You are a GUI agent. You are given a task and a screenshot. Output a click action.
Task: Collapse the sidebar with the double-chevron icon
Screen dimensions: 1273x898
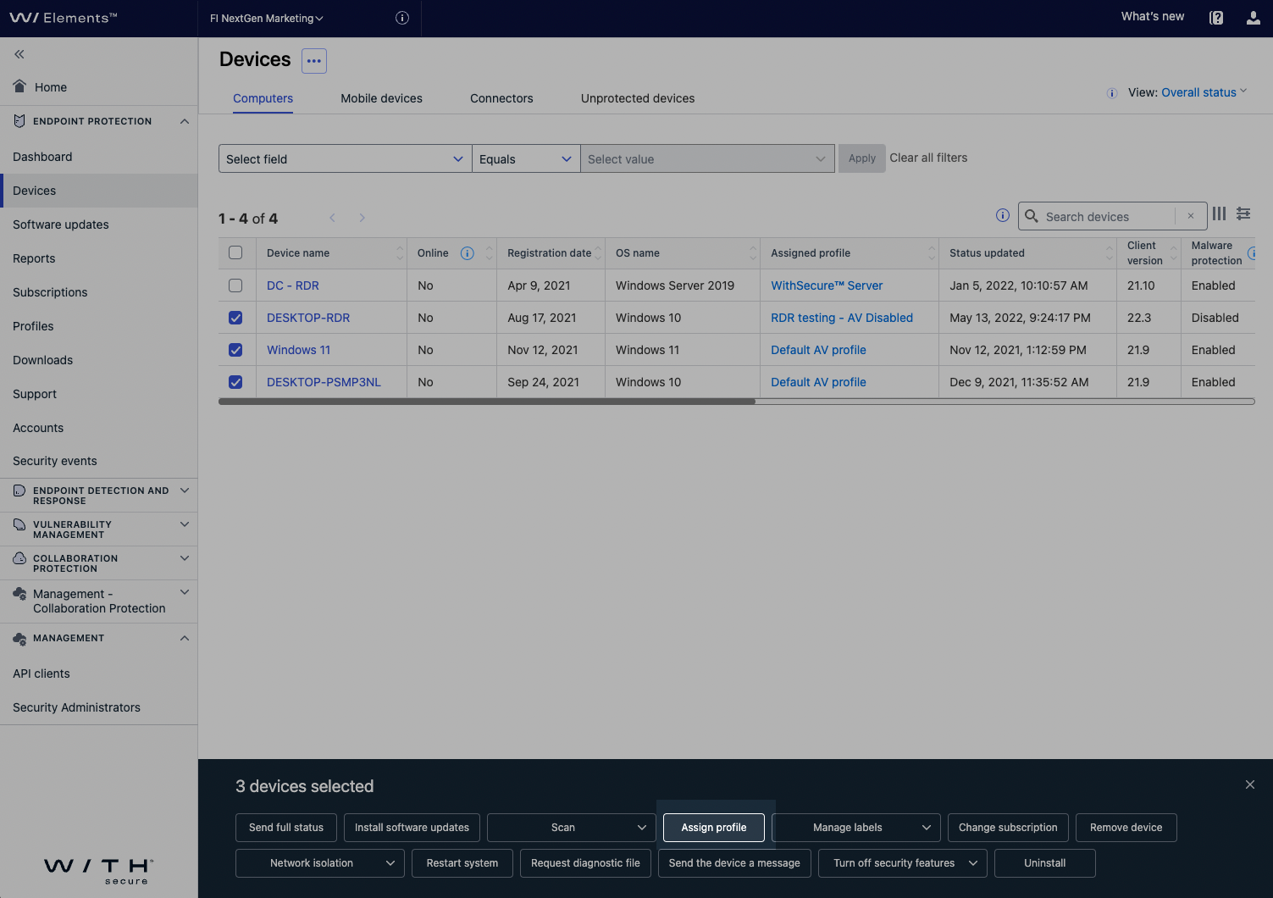pos(19,53)
